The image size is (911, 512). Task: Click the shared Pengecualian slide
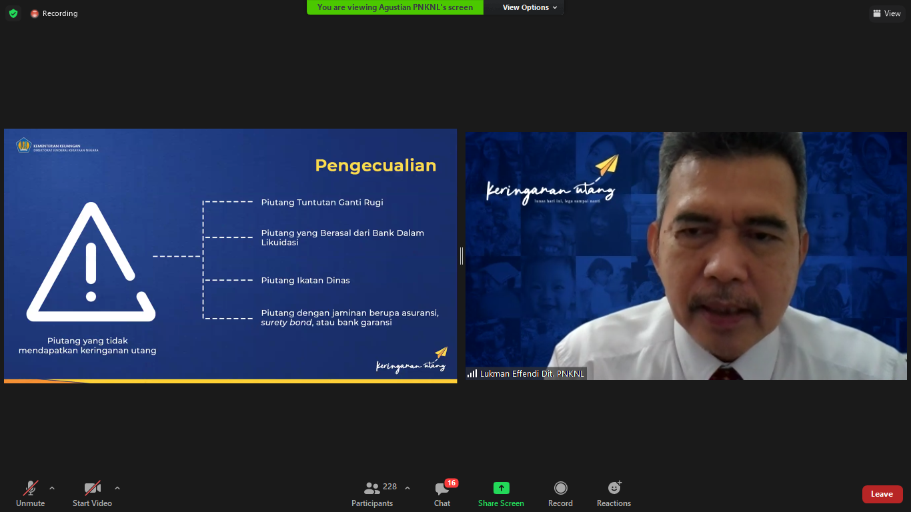230,256
